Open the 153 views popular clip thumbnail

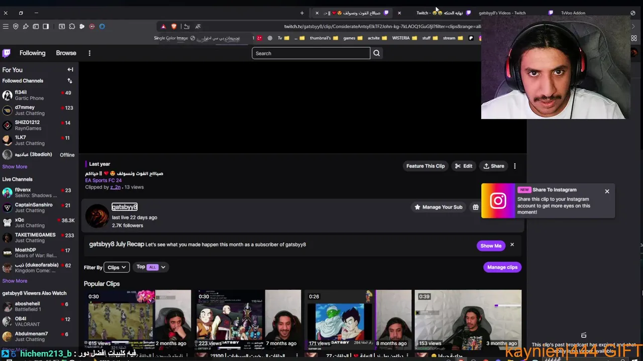[x=468, y=319]
